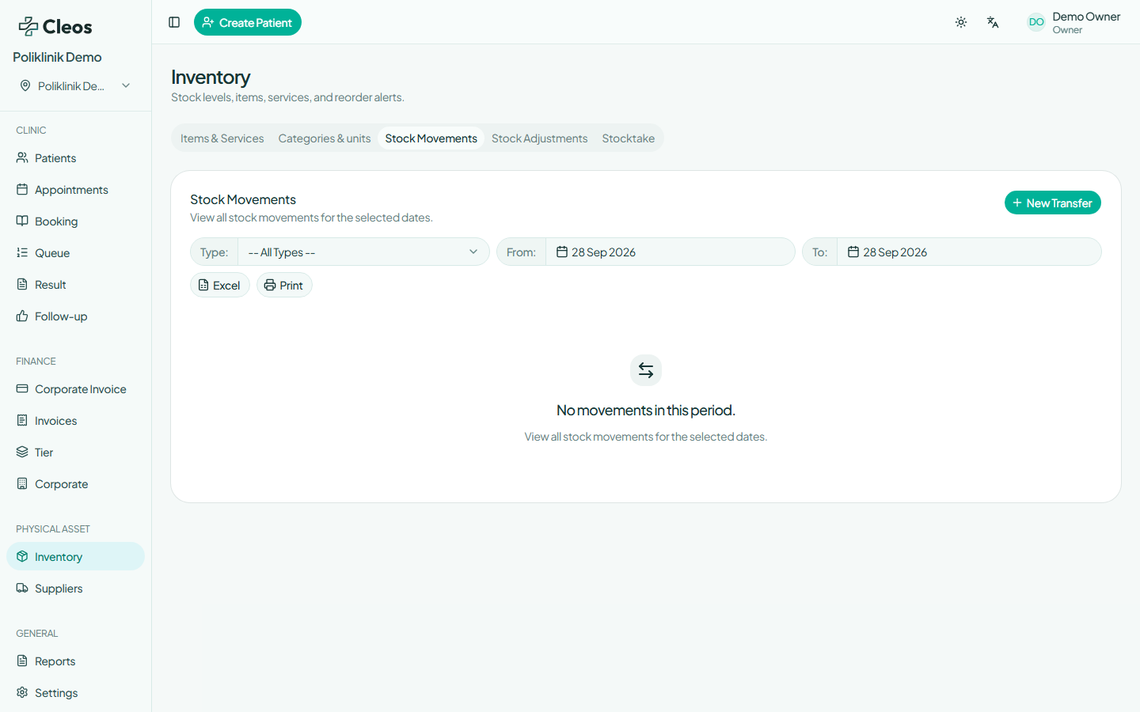Click the 'No movements in this period.' text
The height and width of the screenshot is (712, 1140).
click(x=646, y=411)
